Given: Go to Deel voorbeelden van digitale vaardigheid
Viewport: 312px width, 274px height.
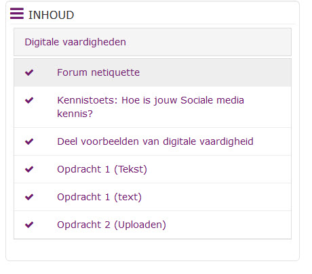Looking at the screenshot, I should (x=155, y=141).
